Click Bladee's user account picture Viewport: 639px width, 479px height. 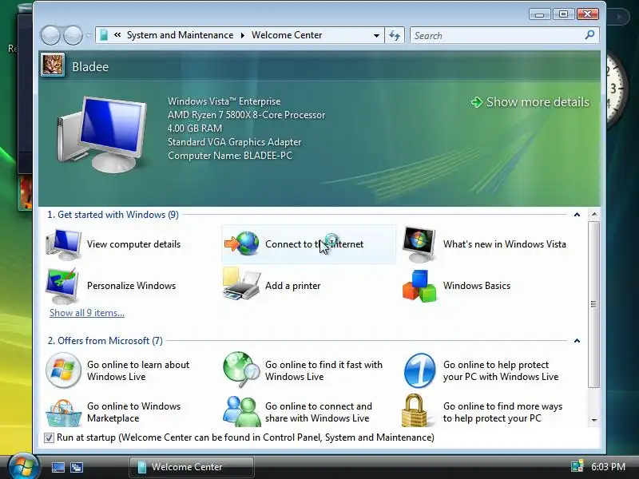point(53,65)
